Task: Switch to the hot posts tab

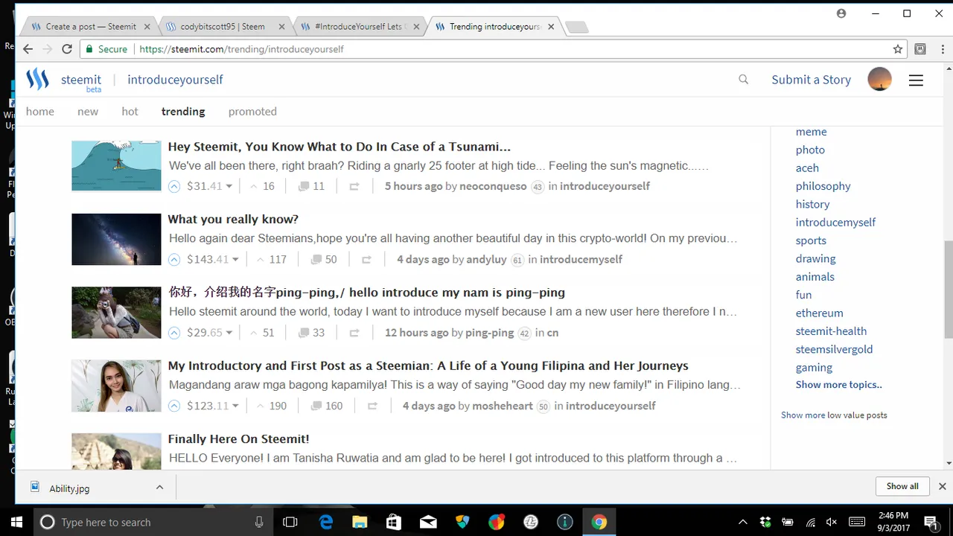Action: (130, 112)
